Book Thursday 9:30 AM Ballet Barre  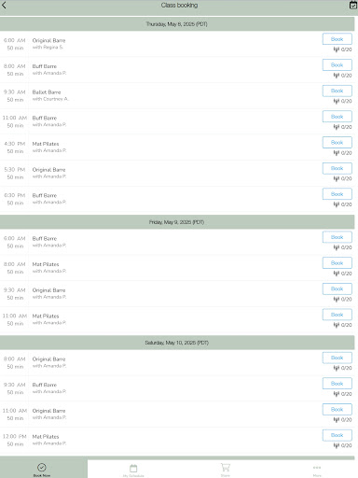tap(337, 91)
